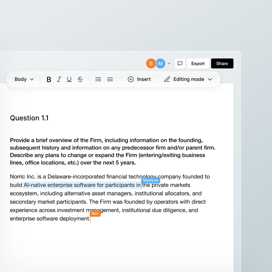Select the highlighted text about AI-native software
The image size is (272, 272).
[x=82, y=185]
